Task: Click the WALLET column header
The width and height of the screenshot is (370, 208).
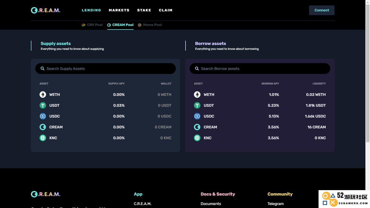Action: pyautogui.click(x=166, y=83)
